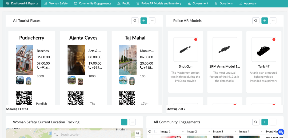Switch to Government tab
The image size is (288, 138).
coord(198,3)
